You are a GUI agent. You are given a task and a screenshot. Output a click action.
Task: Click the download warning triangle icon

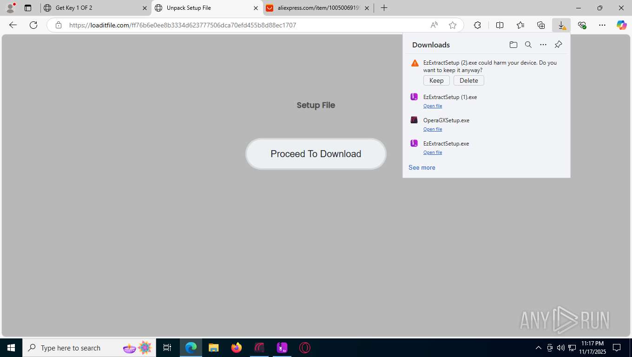point(415,63)
